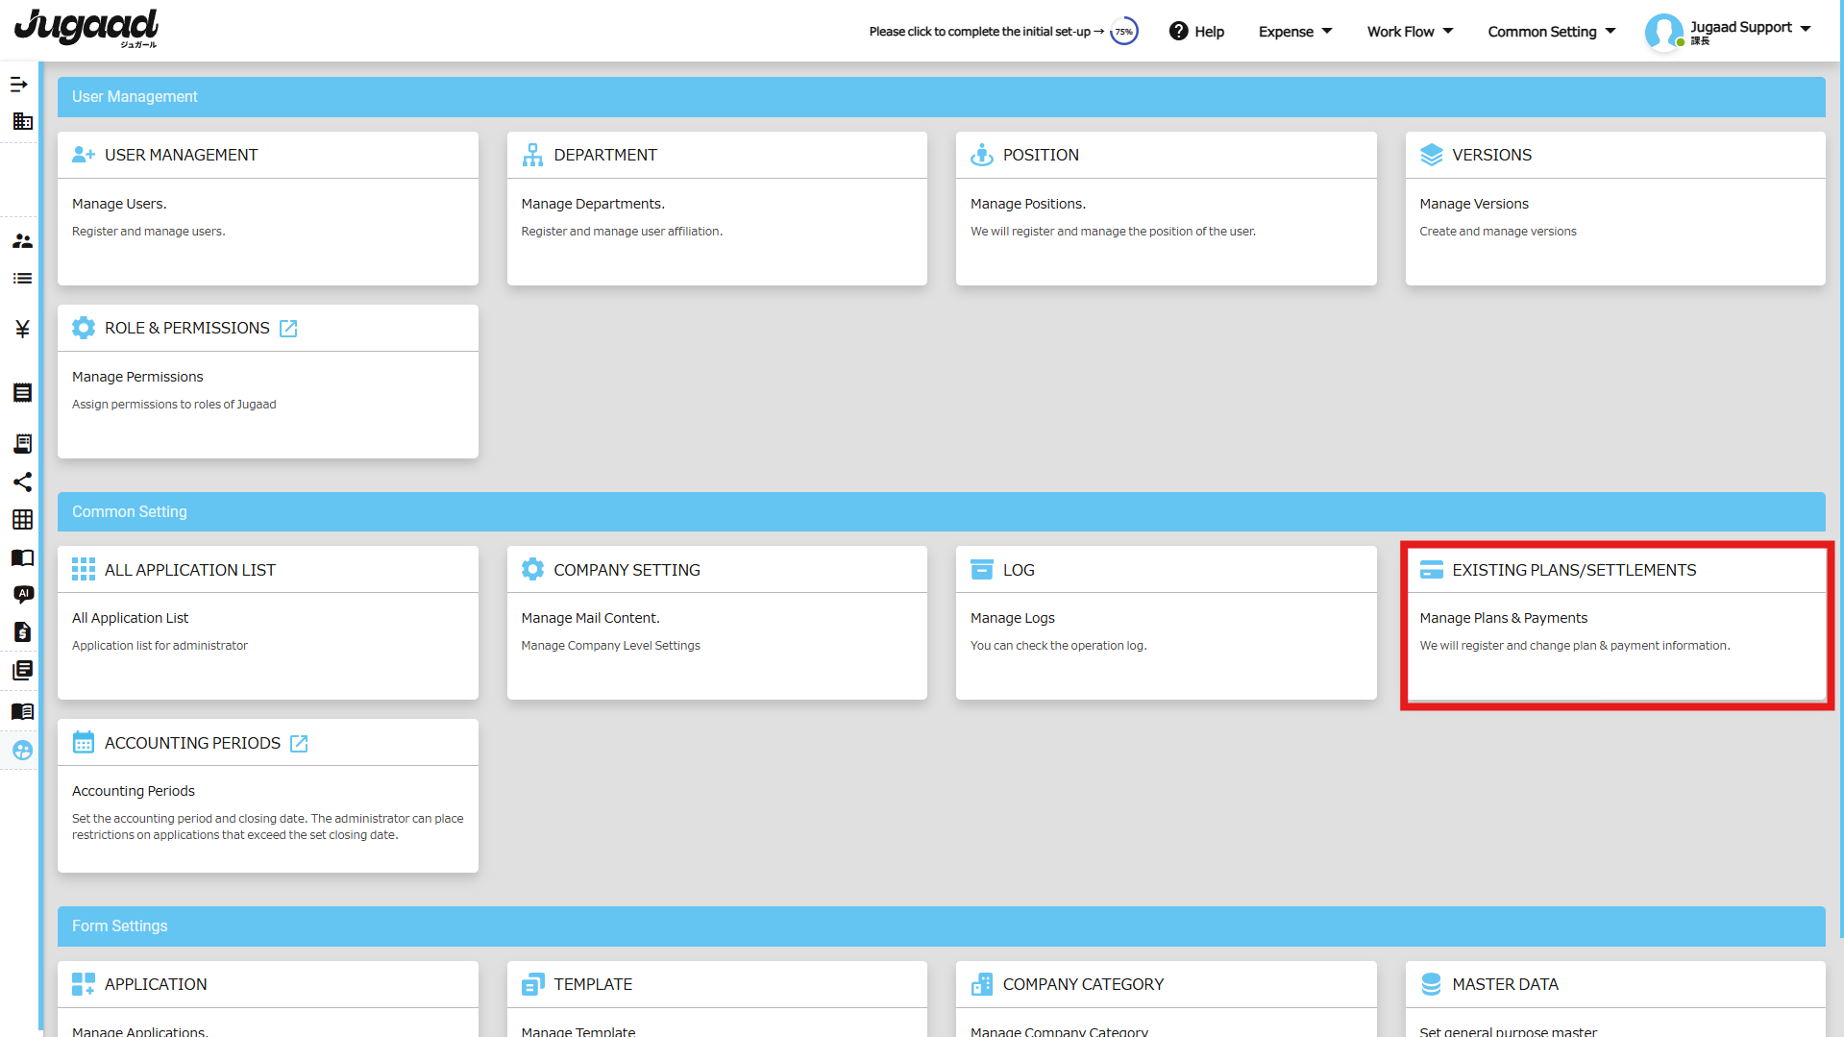1844x1037 pixels.
Task: Open the table grid sidebar icon
Action: [22, 520]
